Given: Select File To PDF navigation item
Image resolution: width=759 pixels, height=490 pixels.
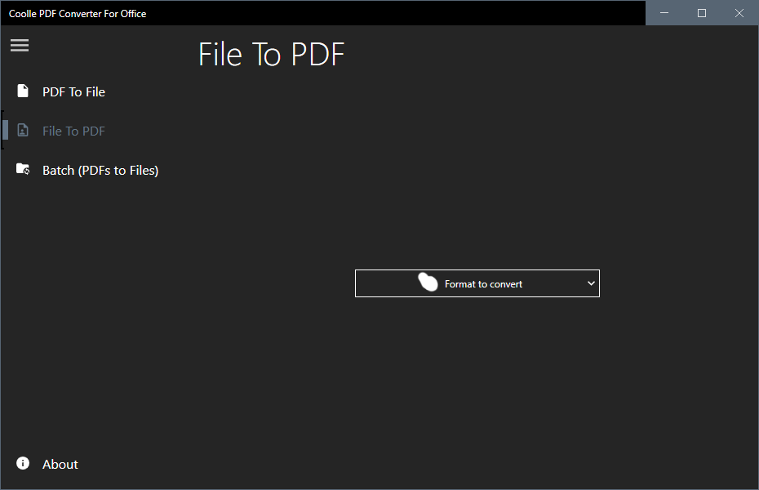Looking at the screenshot, I should click(73, 131).
